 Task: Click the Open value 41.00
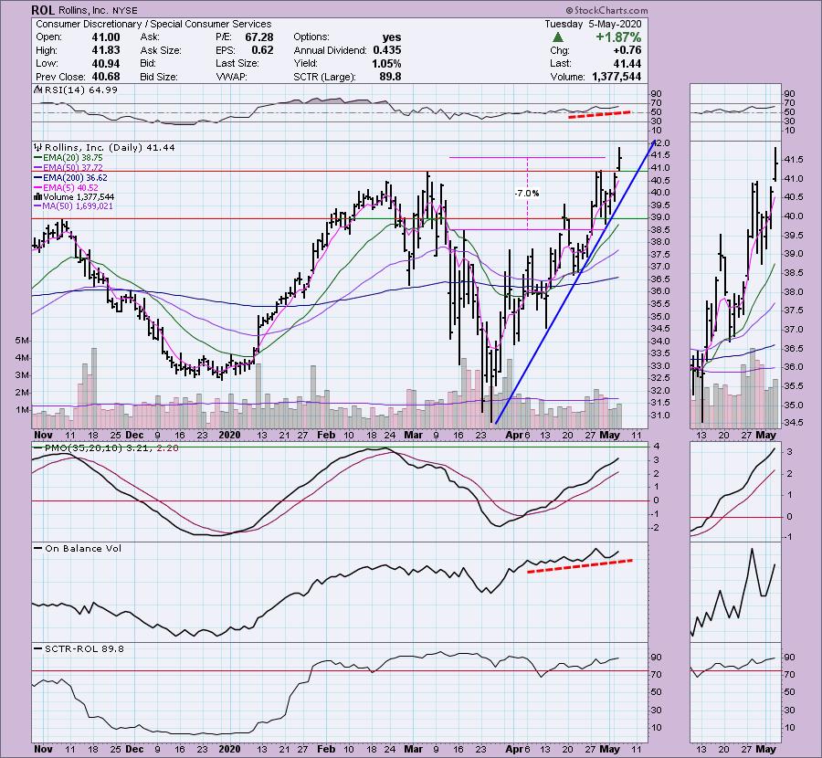click(106, 37)
